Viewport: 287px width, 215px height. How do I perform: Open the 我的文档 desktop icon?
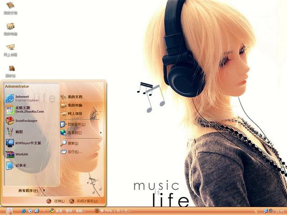tap(10, 8)
